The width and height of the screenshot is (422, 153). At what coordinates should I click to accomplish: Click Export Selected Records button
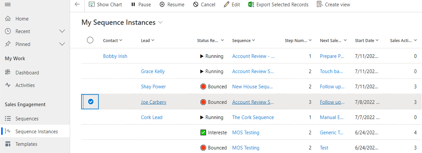coord(278,5)
